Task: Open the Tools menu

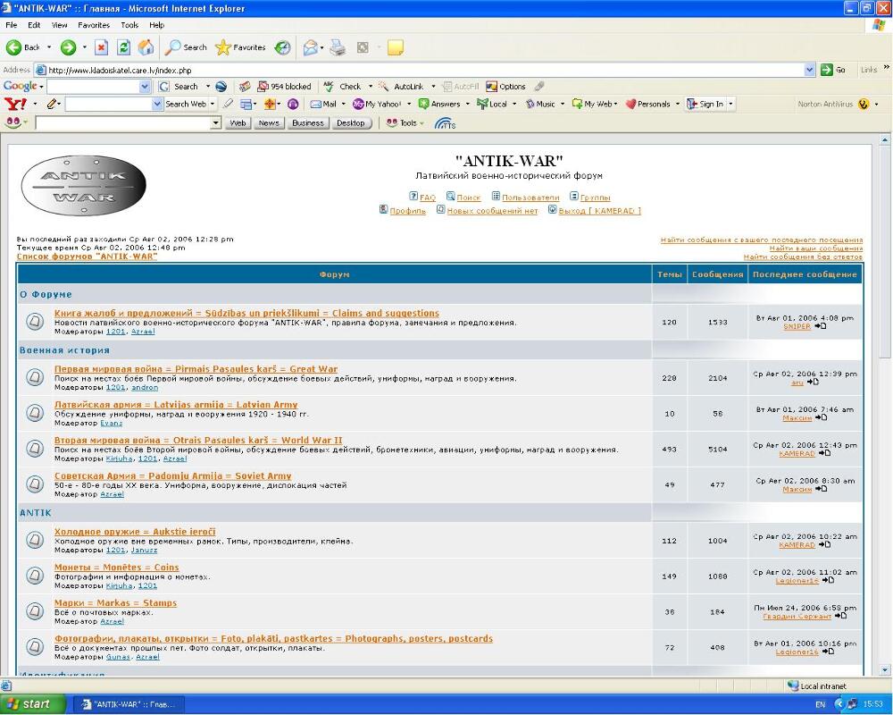Action: pos(129,25)
